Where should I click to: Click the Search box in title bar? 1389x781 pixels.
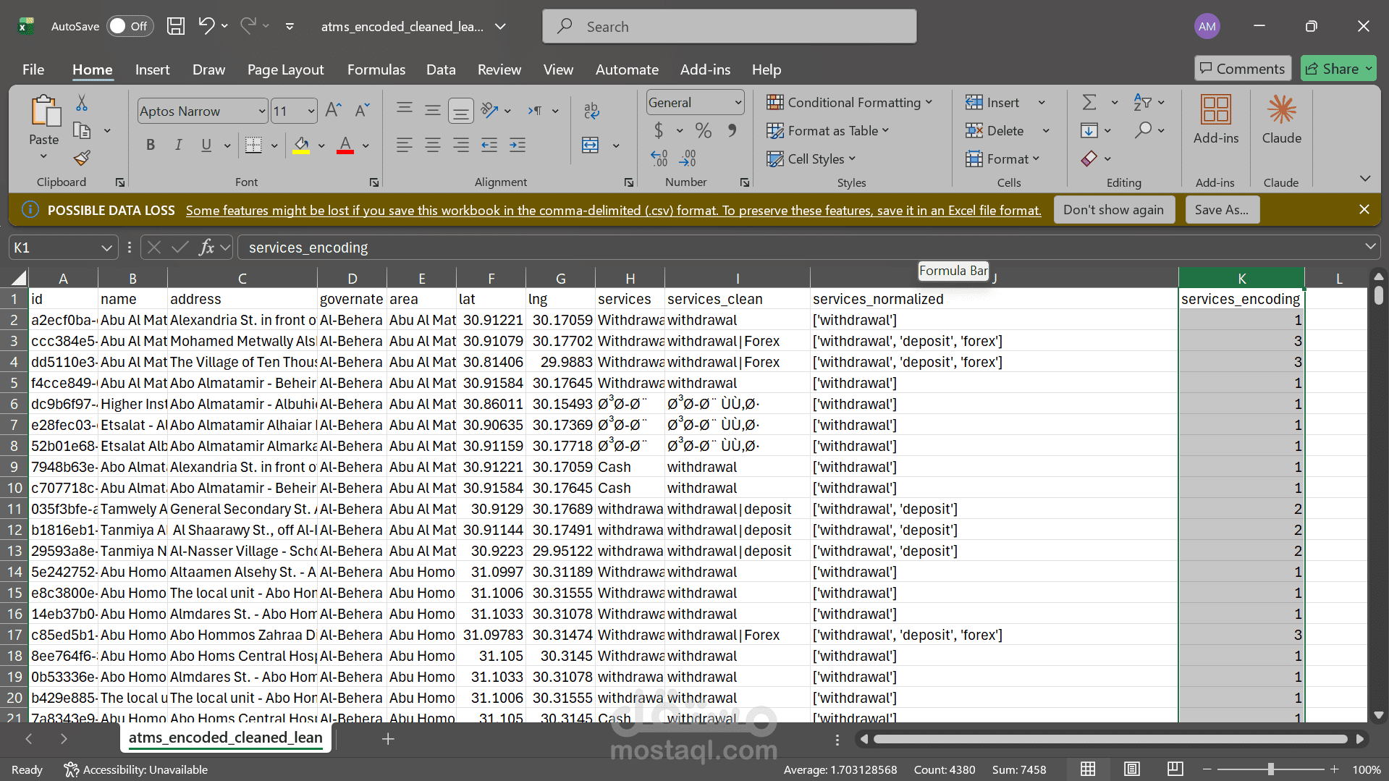pos(730,27)
